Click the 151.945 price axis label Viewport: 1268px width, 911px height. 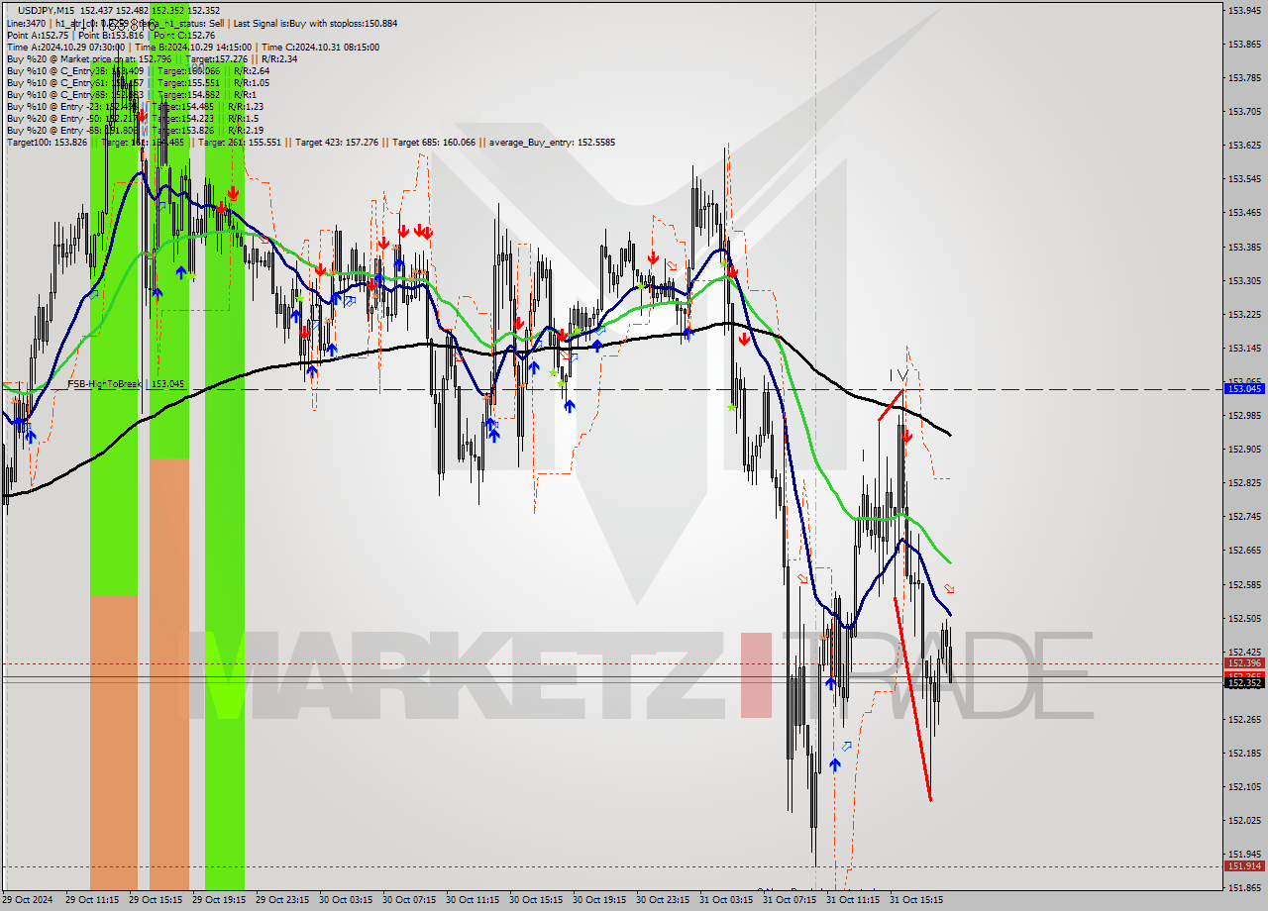1244,854
